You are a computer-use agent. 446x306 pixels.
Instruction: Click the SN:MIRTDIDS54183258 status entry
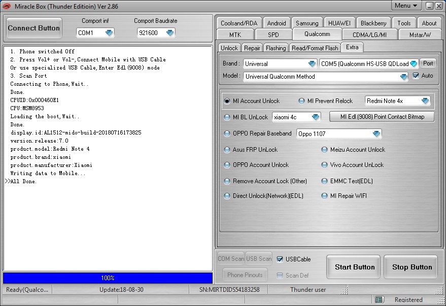(x=229, y=290)
